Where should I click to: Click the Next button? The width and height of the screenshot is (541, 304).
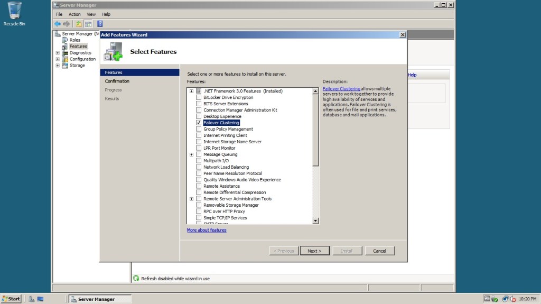(314, 251)
